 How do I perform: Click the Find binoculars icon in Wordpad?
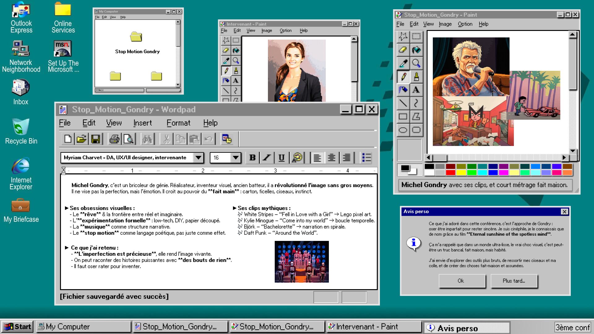pyautogui.click(x=147, y=139)
